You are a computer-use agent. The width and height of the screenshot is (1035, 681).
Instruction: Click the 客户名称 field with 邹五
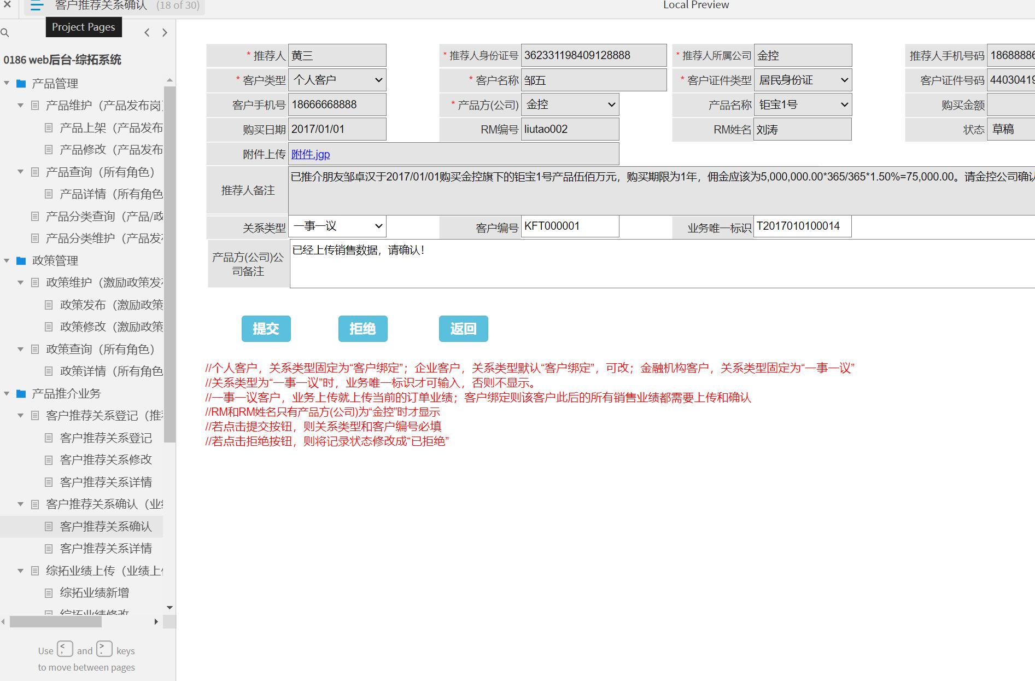coord(594,80)
